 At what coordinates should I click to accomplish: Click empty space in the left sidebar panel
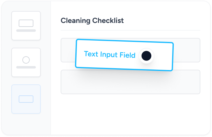26,125
